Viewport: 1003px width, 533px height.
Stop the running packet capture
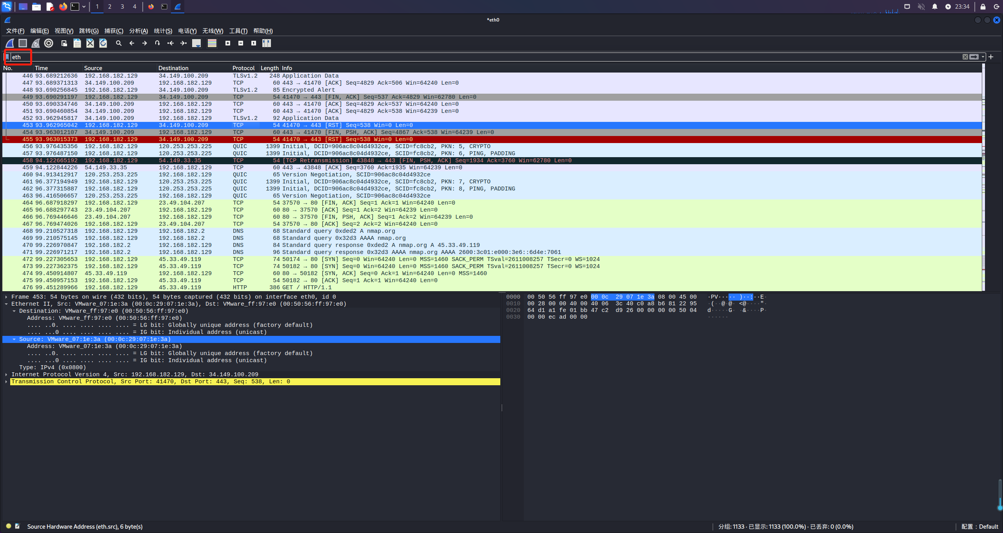(23, 43)
